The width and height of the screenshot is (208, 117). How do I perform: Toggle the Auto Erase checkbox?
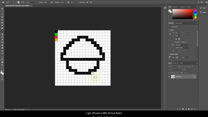(x=78, y=2)
